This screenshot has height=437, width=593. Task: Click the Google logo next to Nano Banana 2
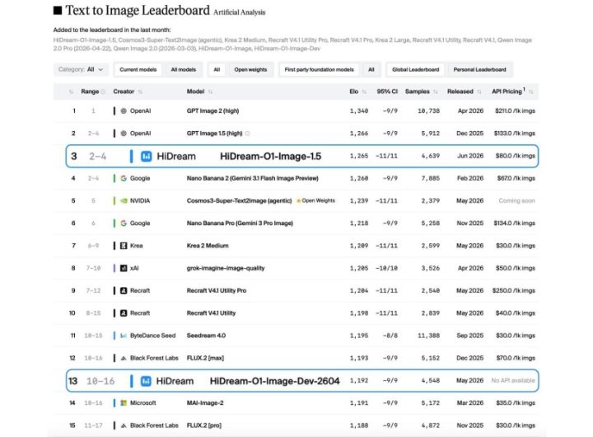pos(124,178)
